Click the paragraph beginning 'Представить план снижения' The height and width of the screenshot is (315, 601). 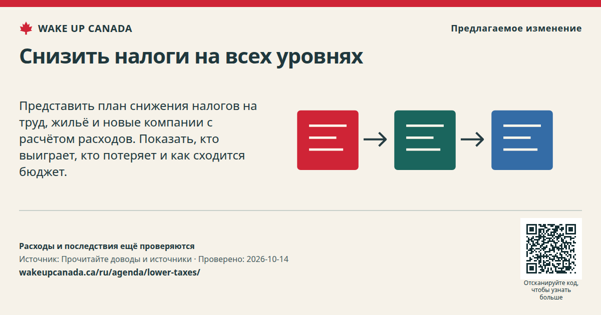click(138, 139)
